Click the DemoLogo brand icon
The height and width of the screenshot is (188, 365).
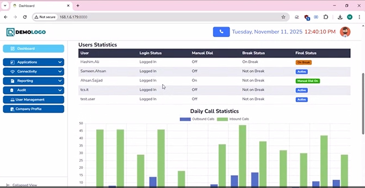(10, 32)
